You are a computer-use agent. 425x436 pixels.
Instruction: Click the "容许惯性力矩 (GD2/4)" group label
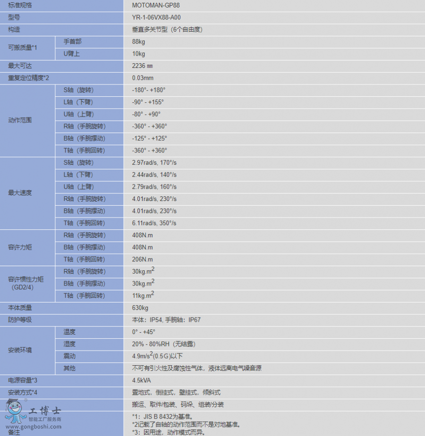(25, 283)
